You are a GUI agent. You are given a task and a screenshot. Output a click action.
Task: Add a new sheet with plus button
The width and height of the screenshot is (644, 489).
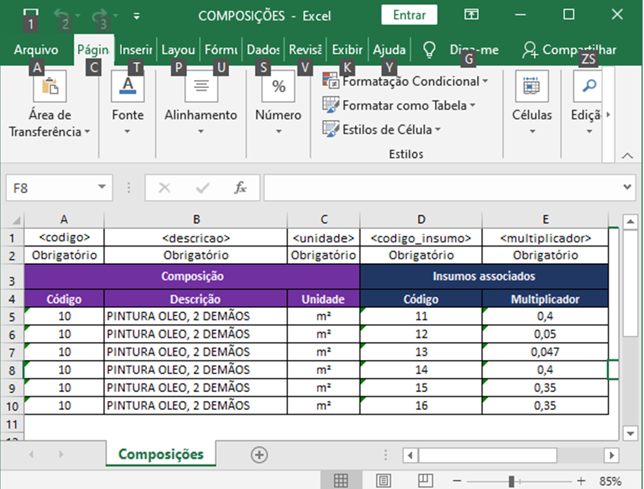pyautogui.click(x=259, y=455)
